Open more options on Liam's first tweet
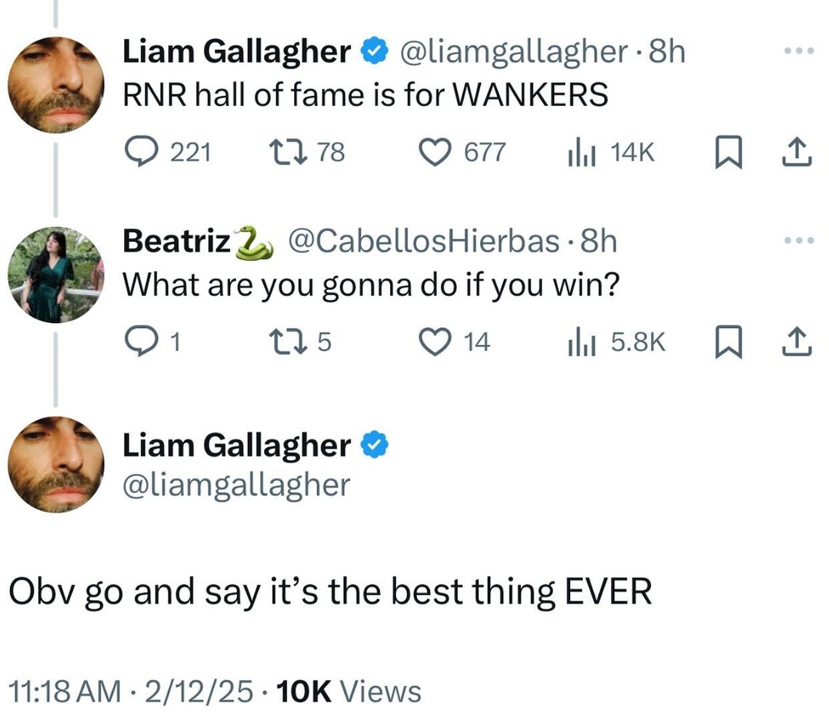This screenshot has width=829, height=712. point(799,51)
